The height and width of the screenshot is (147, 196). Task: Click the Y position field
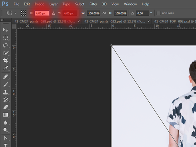(70, 13)
